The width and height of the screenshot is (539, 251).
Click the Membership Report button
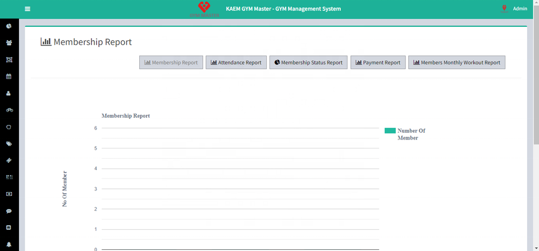(x=171, y=63)
